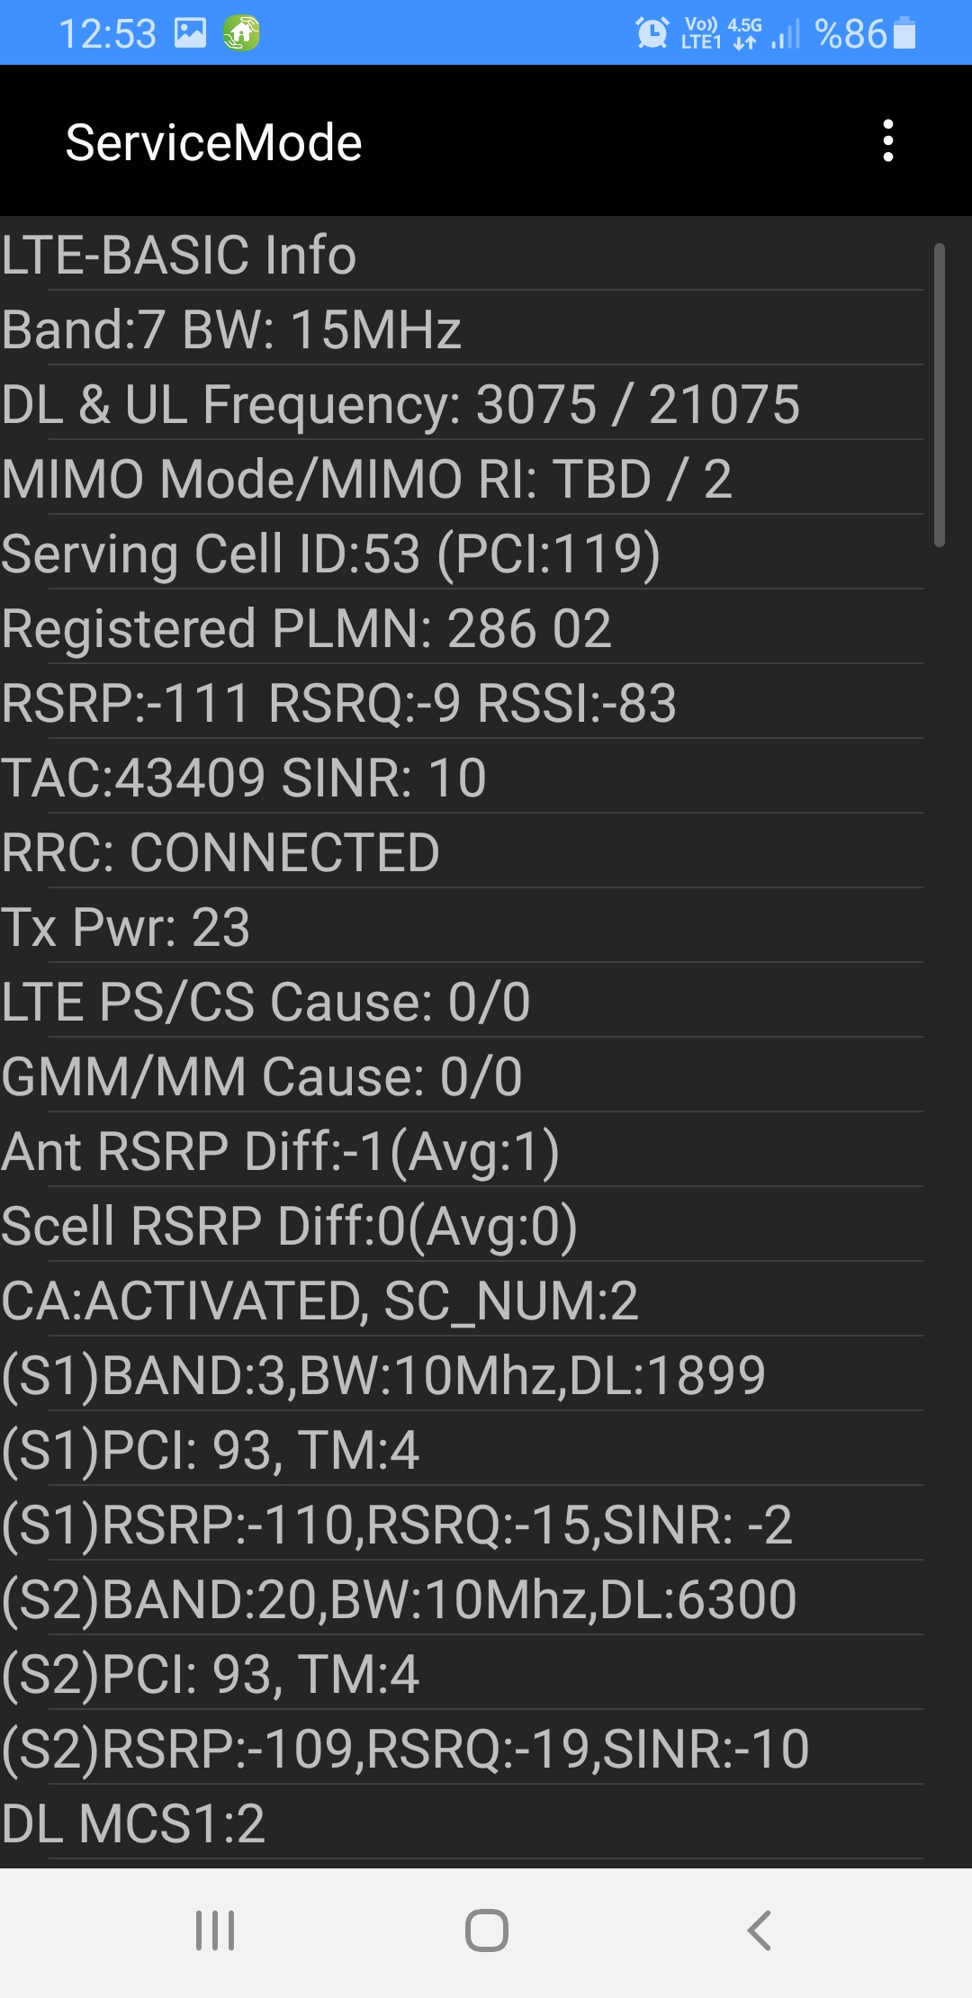This screenshot has height=1998, width=972.
Task: Tap the home navigation button
Action: pyautogui.click(x=487, y=1930)
